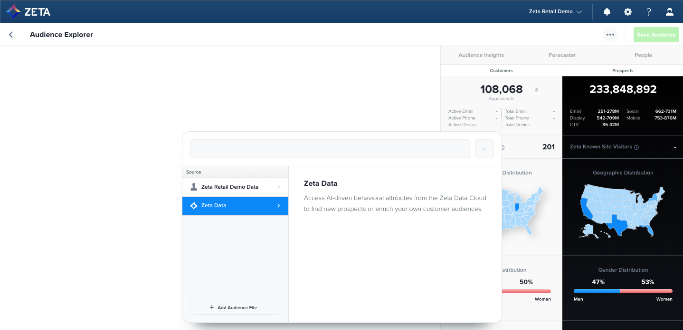Image resolution: width=683 pixels, height=330 pixels.
Task: Open the user profile icon
Action: pyautogui.click(x=670, y=12)
